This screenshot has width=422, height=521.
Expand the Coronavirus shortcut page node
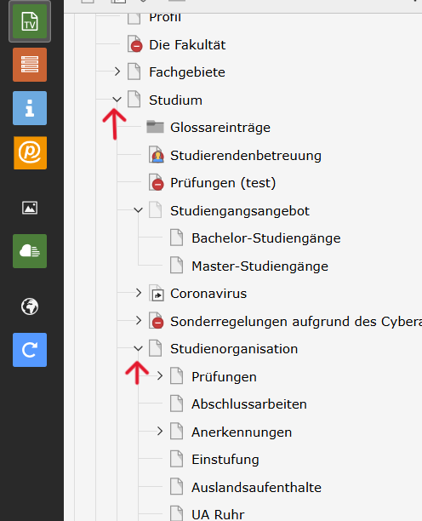[x=138, y=293]
